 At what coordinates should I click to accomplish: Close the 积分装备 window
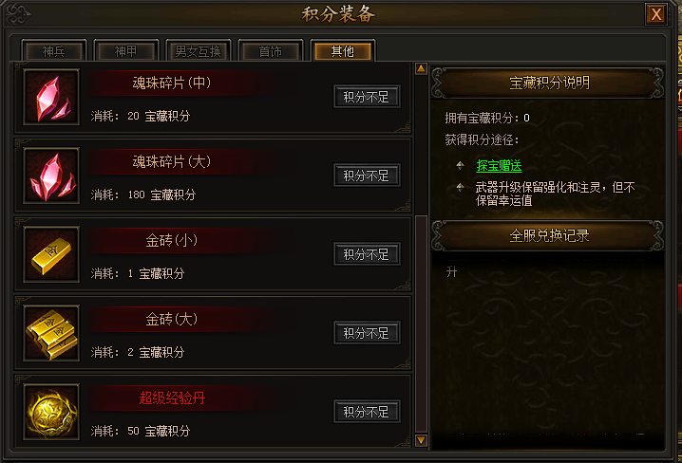[656, 14]
